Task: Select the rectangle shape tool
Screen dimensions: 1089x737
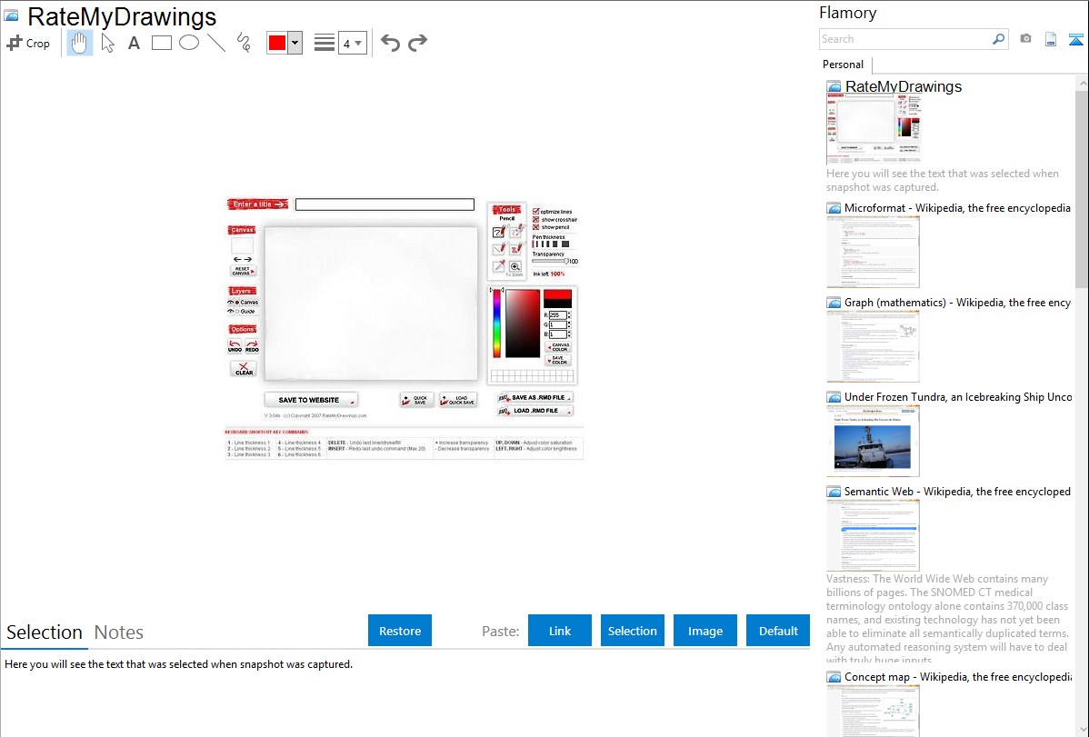Action: tap(161, 43)
